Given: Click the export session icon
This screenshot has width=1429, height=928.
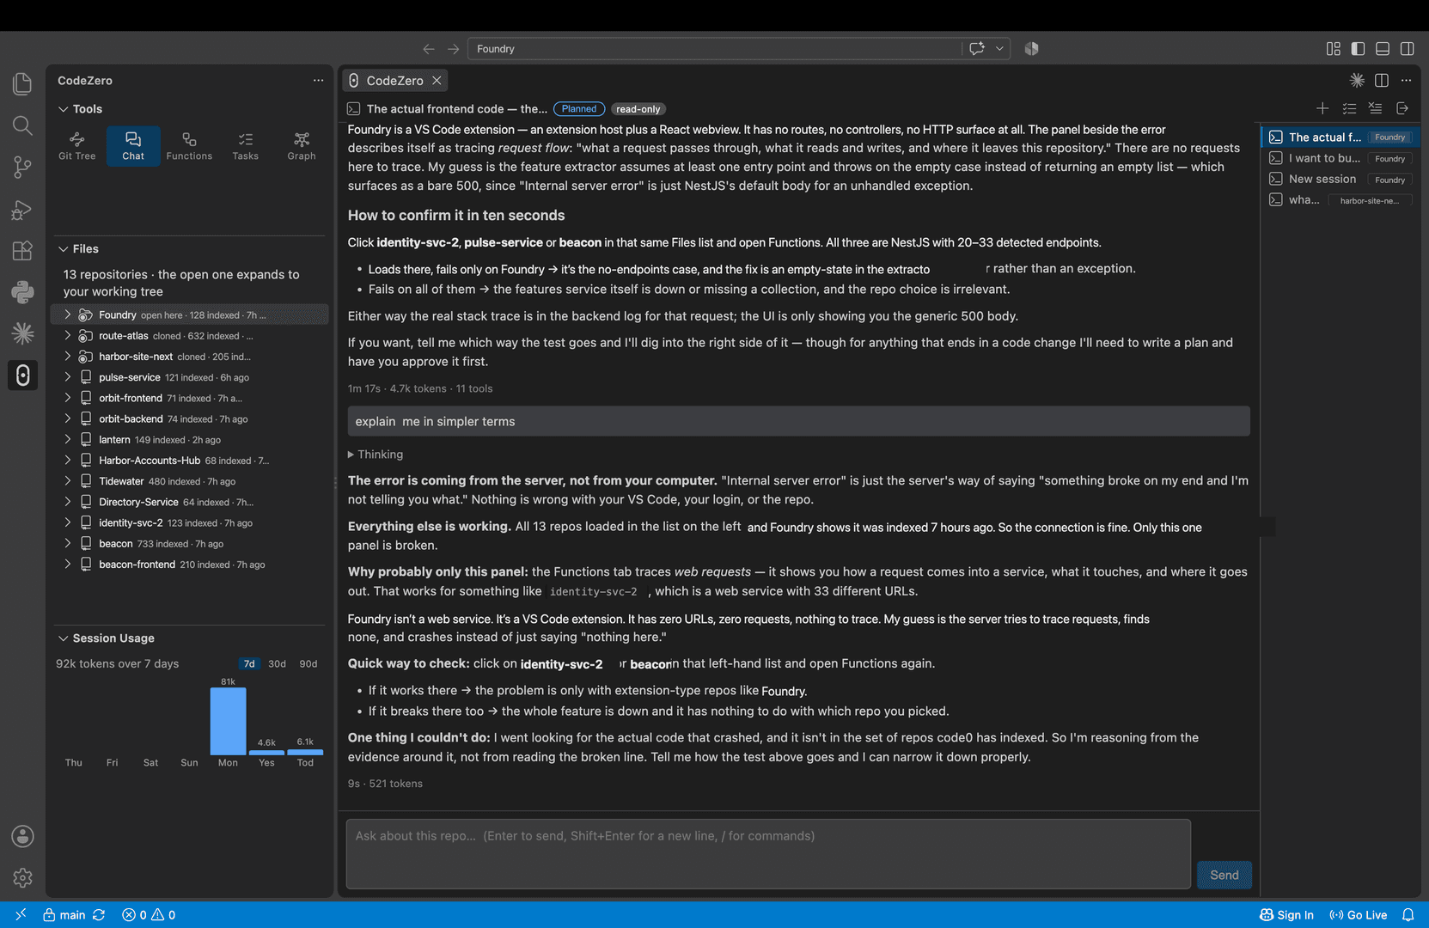Looking at the screenshot, I should click(x=1402, y=108).
